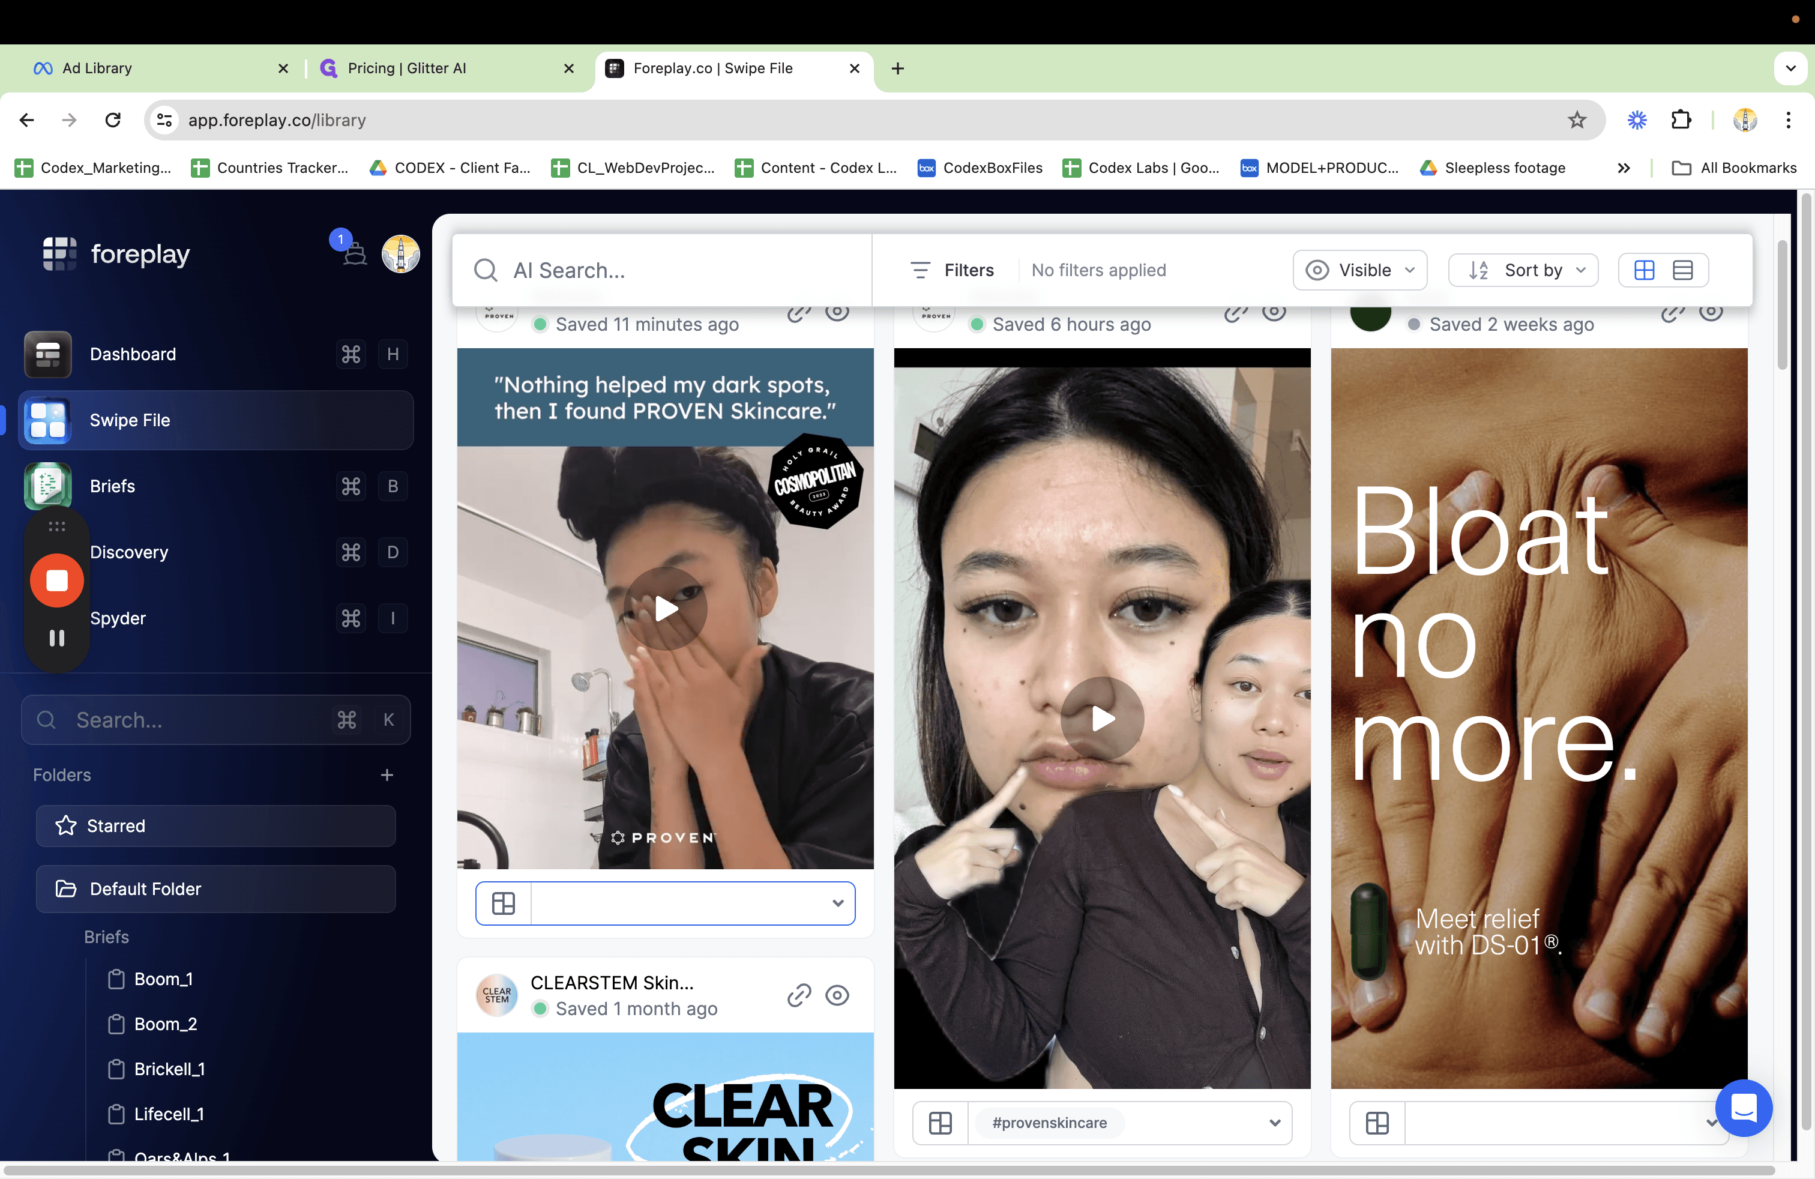Open Chrome three-dot menu
The image size is (1815, 1179).
(1789, 119)
